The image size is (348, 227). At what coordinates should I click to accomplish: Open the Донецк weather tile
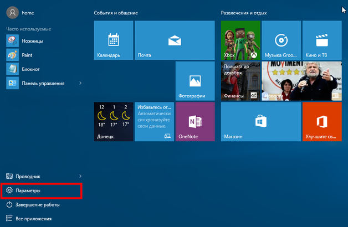(114, 121)
